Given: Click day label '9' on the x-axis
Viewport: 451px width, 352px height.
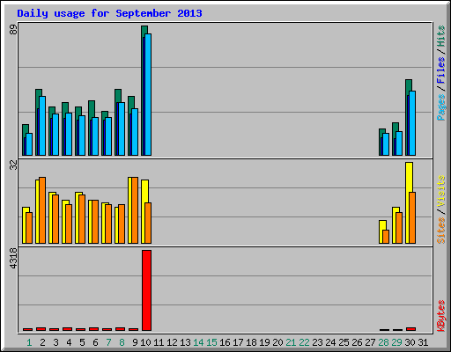Looking at the screenshot, I should (135, 342).
